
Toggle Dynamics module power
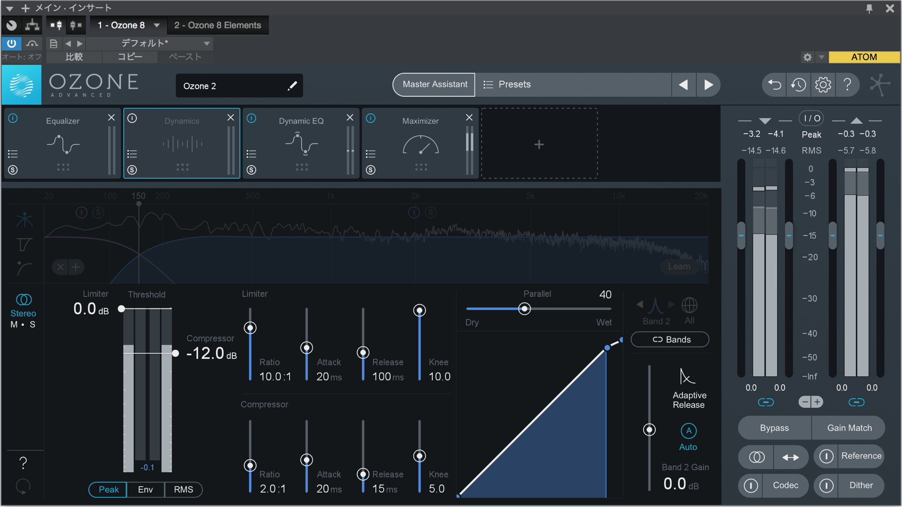coord(132,118)
